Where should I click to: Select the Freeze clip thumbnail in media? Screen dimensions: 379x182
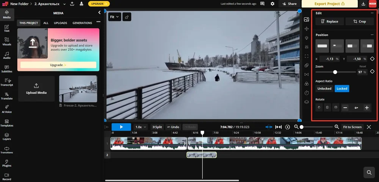(x=78, y=89)
